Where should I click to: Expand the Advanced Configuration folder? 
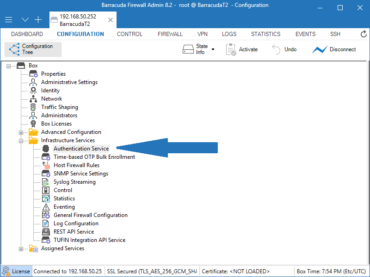tap(21, 132)
